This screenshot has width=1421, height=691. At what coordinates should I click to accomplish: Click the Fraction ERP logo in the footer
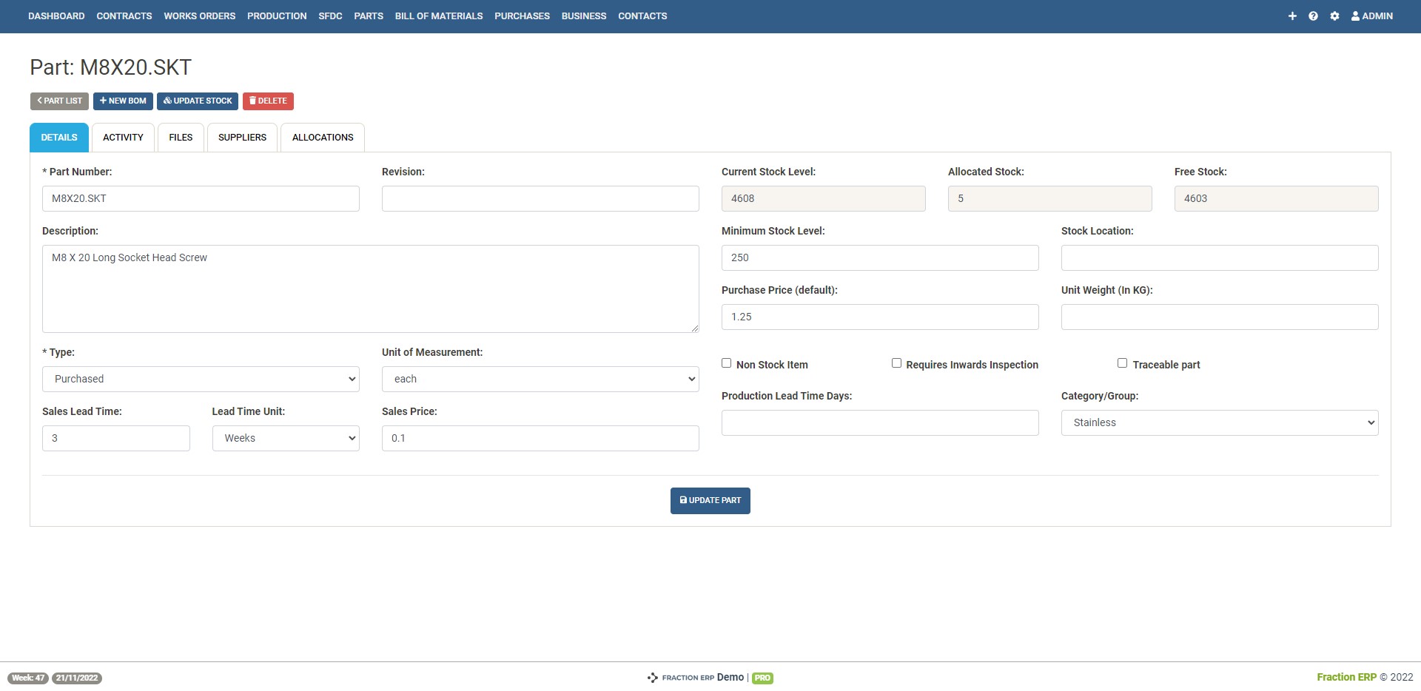pos(679,677)
